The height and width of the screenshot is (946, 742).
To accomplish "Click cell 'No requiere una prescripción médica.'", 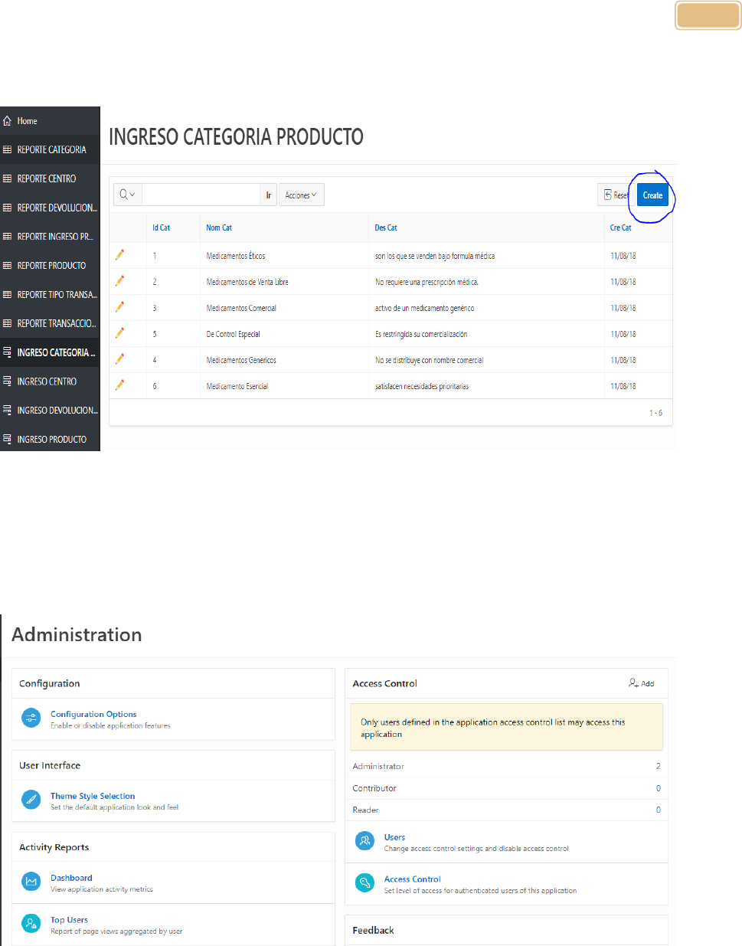I will tap(427, 282).
